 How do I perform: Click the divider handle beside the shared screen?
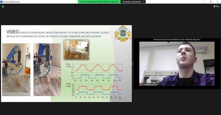point(133,64)
